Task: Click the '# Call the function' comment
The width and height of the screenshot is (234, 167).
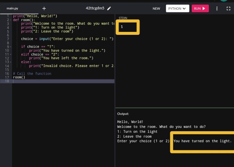Action: tap(32, 74)
